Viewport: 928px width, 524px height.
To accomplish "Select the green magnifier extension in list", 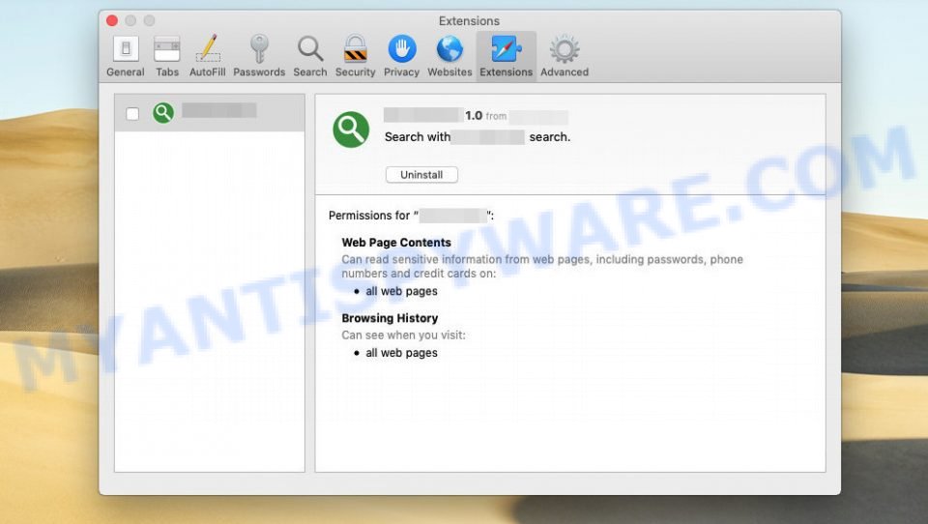I will (163, 113).
